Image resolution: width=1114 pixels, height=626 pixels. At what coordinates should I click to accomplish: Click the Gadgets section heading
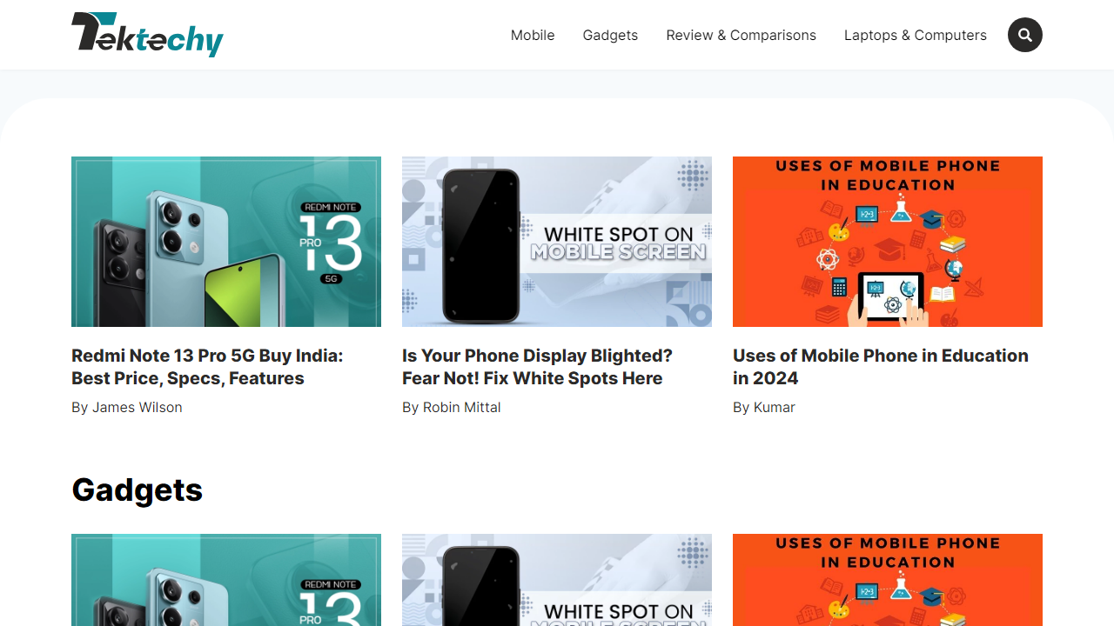tap(137, 489)
